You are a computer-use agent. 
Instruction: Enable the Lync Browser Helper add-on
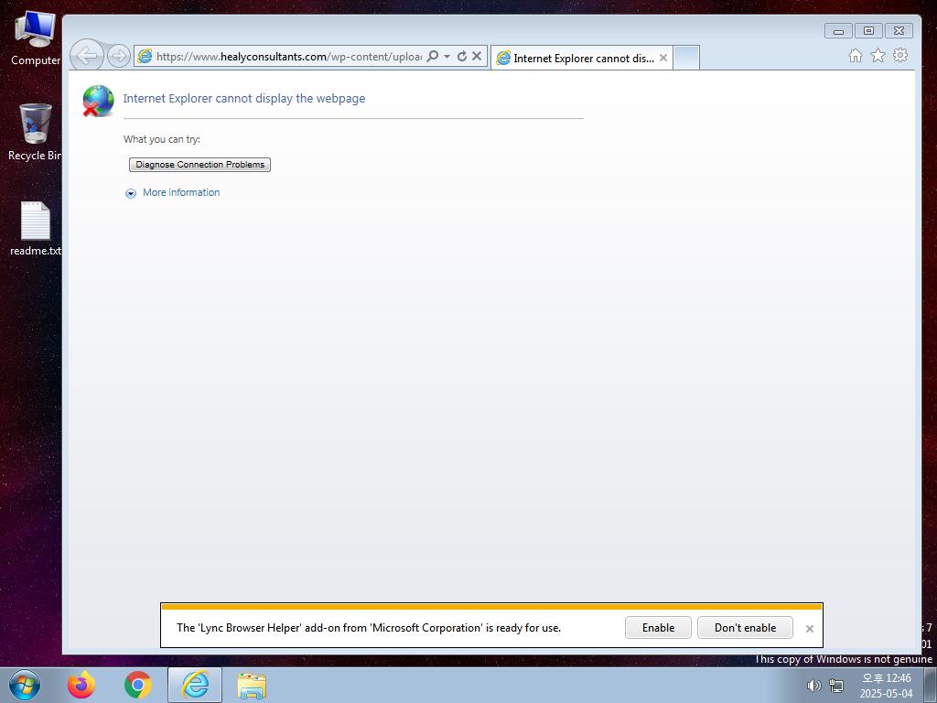[x=658, y=628]
